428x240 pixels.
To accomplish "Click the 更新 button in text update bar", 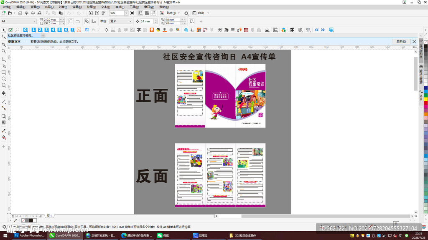I will pos(401,41).
